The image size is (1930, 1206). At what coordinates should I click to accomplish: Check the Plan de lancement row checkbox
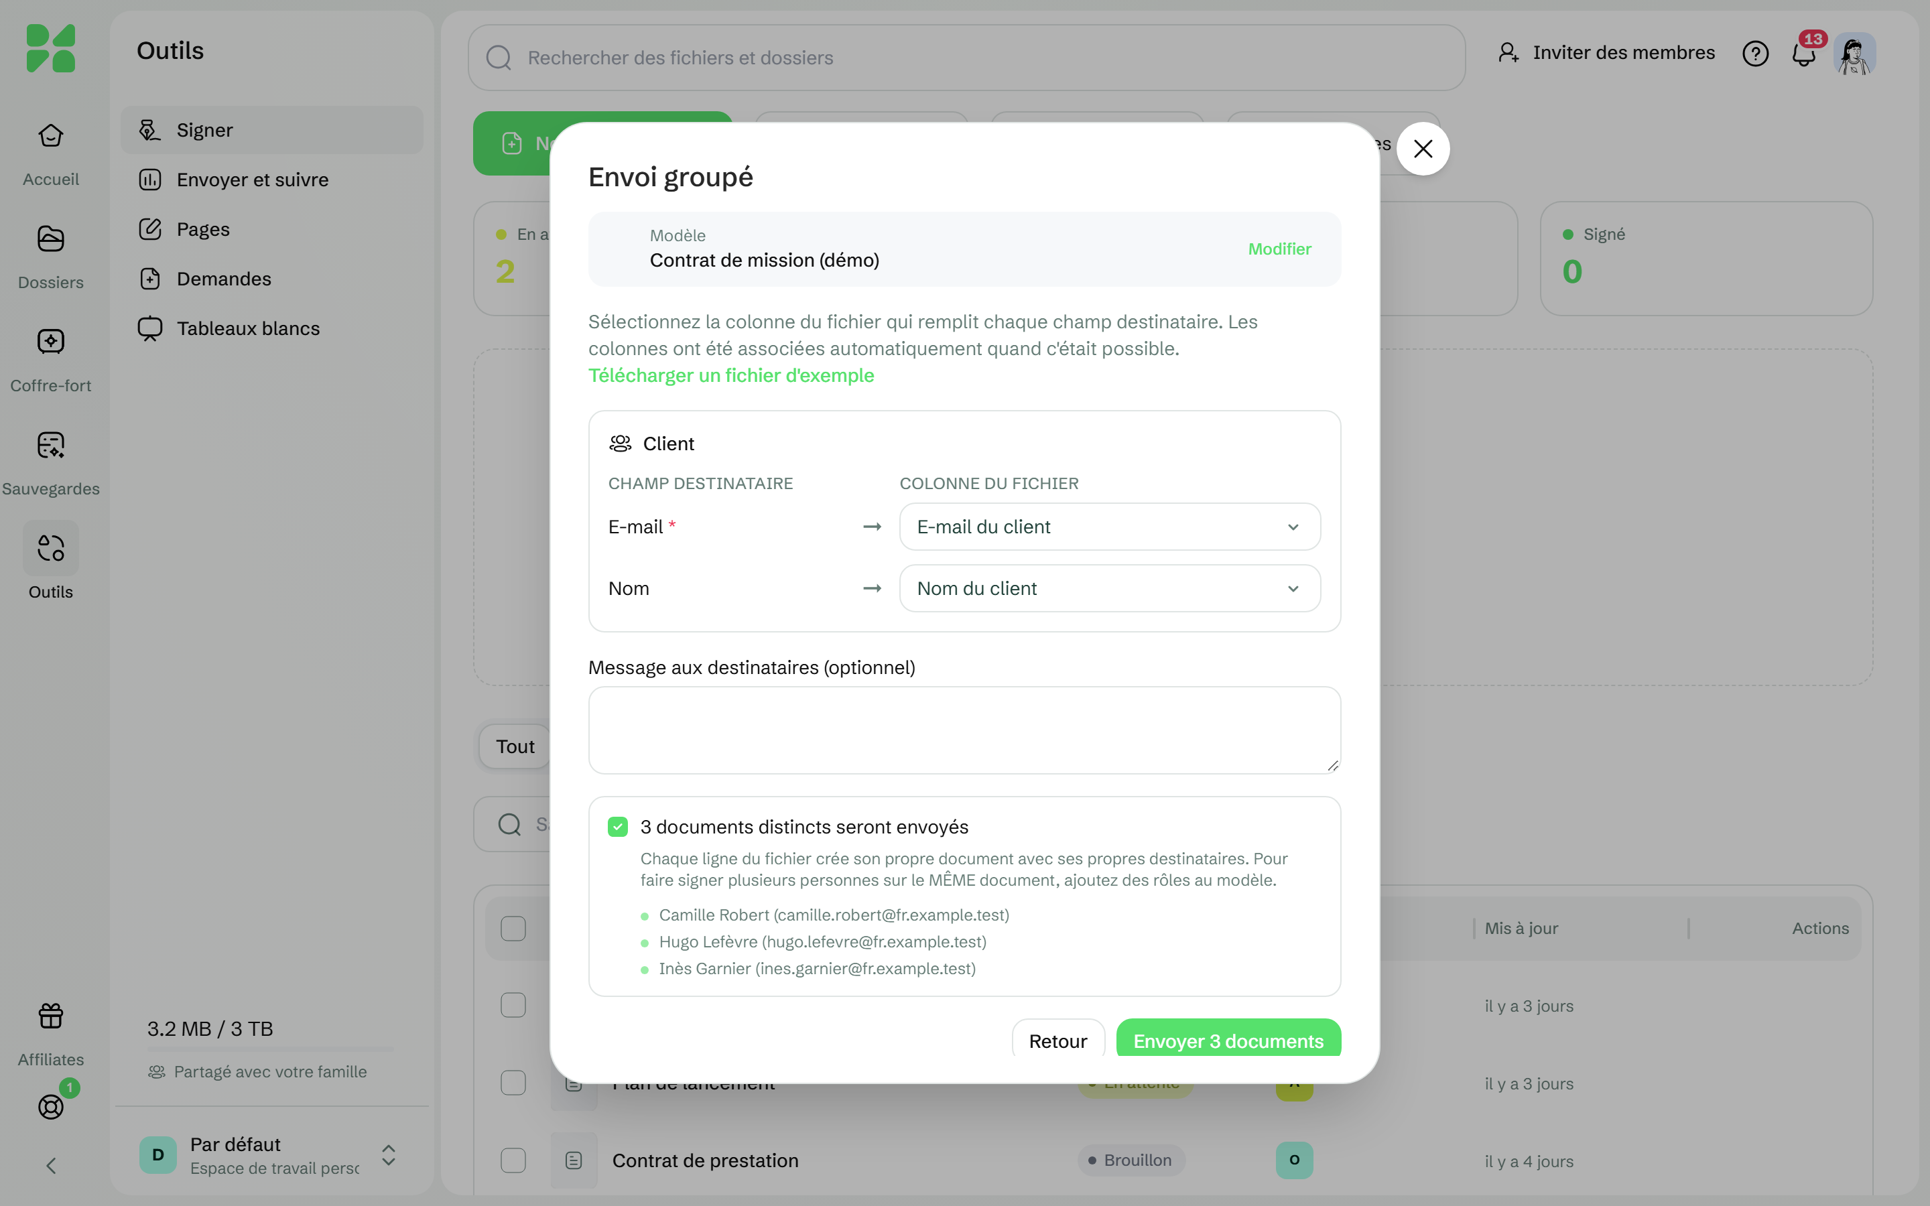(x=513, y=1083)
